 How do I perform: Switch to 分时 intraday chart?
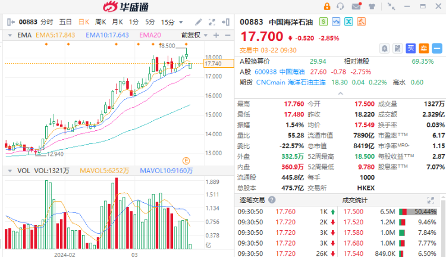tap(46, 22)
